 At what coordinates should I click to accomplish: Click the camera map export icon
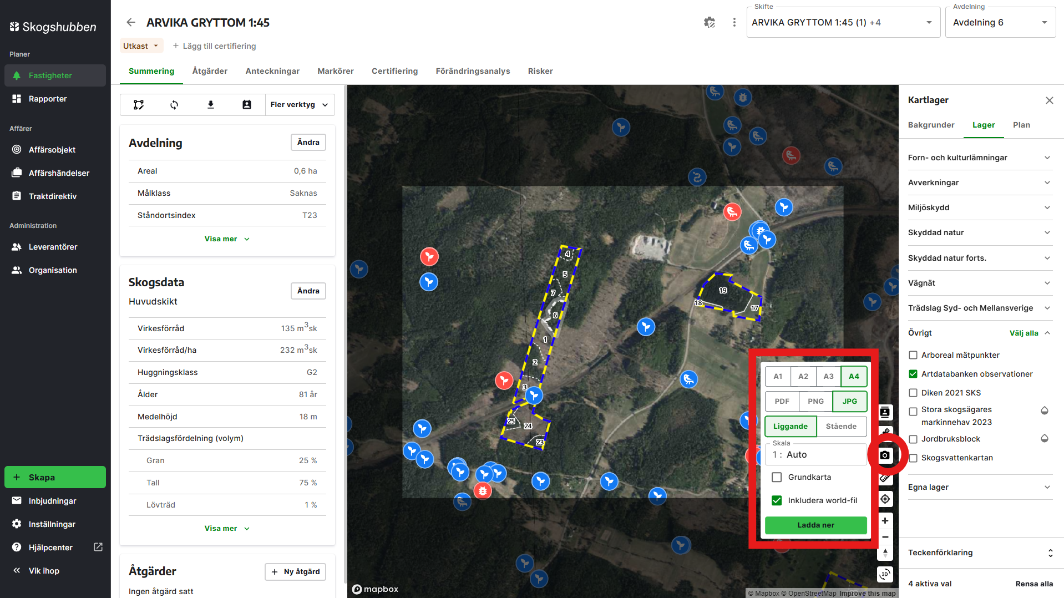tap(885, 455)
